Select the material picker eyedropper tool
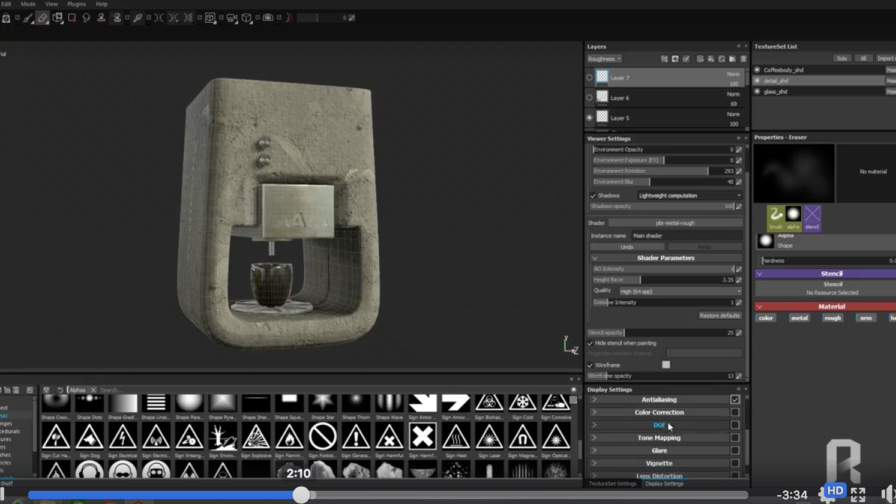896x504 pixels. [137, 18]
